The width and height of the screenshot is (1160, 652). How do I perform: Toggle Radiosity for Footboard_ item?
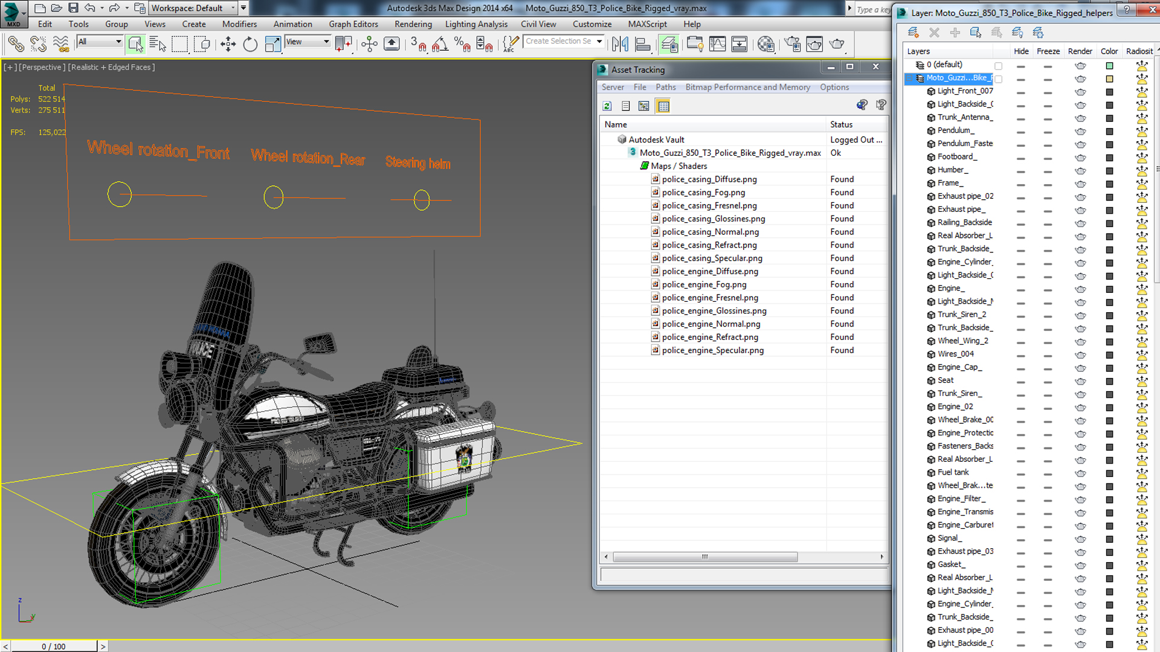point(1141,158)
